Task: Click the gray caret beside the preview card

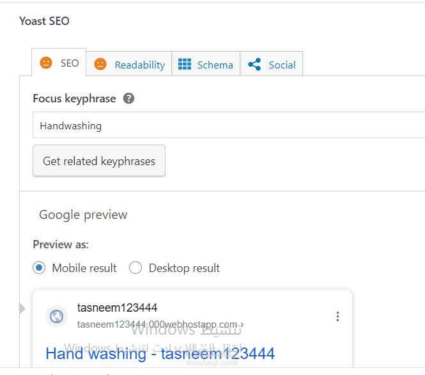Action: click(23, 309)
